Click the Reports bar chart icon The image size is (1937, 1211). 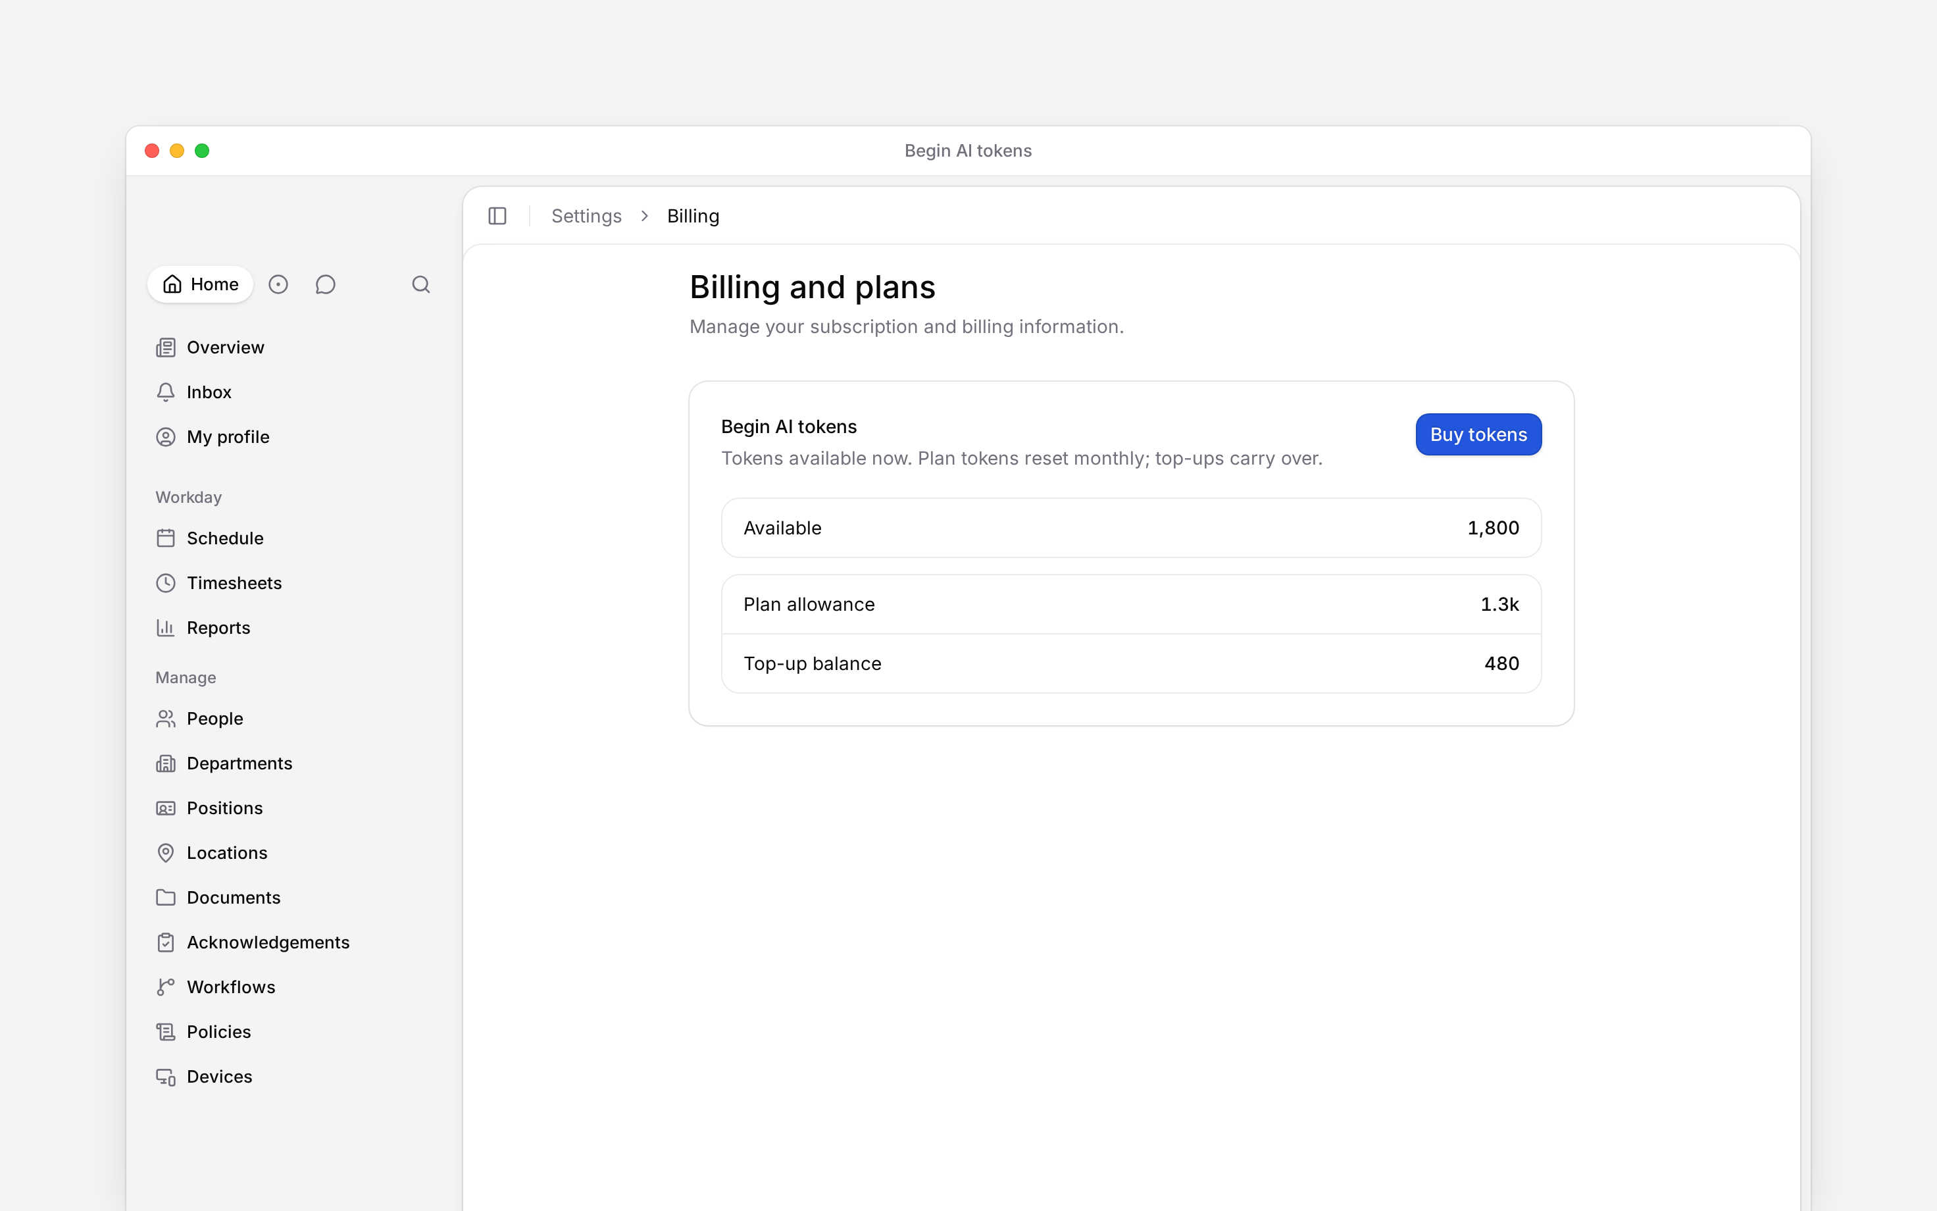(x=166, y=628)
